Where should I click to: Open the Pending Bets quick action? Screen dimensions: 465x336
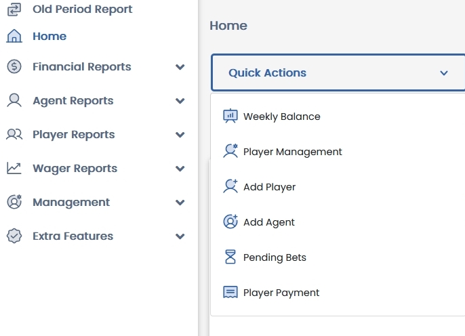point(275,257)
